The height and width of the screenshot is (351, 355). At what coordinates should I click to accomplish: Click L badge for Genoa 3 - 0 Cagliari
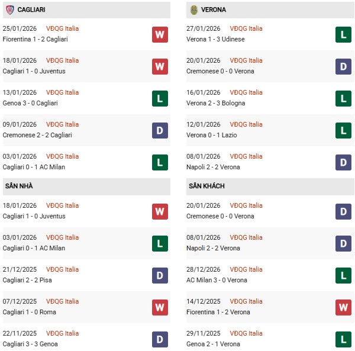pyautogui.click(x=160, y=98)
